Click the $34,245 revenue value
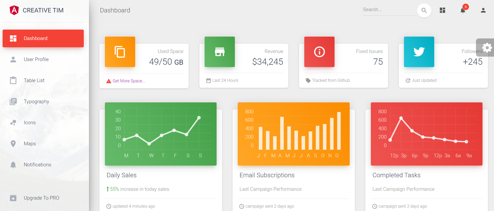 click(268, 62)
